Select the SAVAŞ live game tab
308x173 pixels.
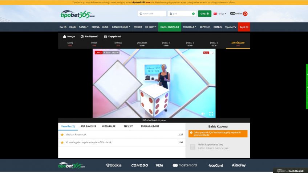click(70, 44)
